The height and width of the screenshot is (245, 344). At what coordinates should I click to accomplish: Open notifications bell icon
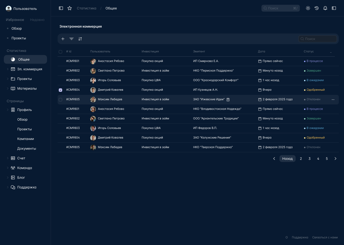325,8
